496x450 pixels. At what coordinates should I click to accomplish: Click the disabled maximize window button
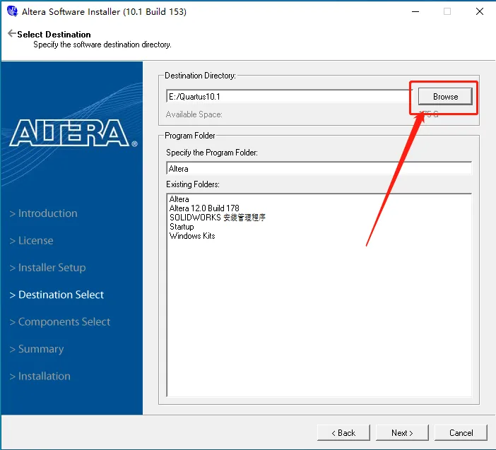pyautogui.click(x=447, y=11)
